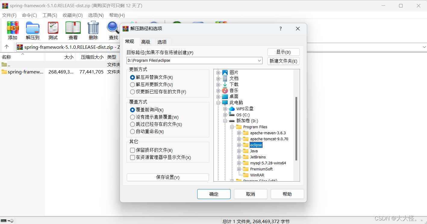Select 没有提示直接覆盖 radio button
The image size is (427, 224).
tap(132, 117)
